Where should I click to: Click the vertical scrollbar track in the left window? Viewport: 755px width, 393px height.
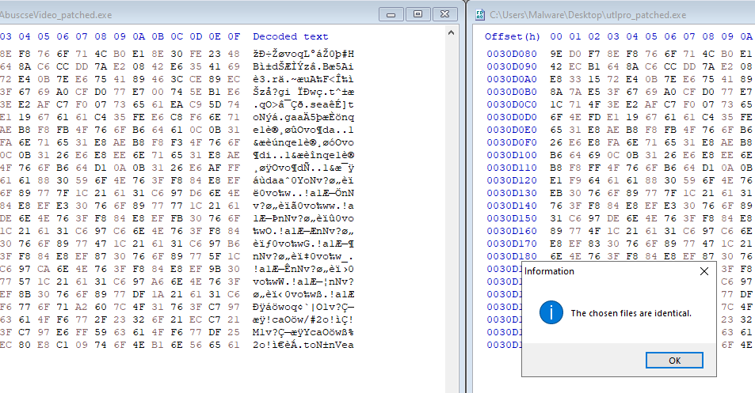click(x=451, y=216)
